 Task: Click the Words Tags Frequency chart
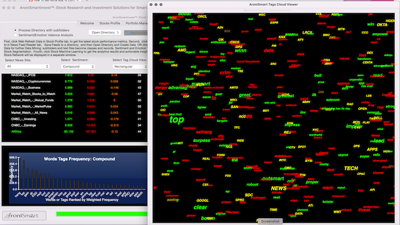[77, 178]
